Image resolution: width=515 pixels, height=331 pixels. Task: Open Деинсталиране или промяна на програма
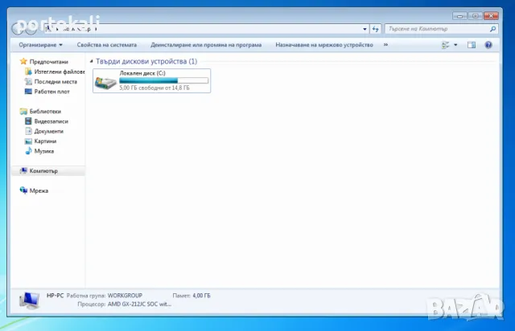206,45
